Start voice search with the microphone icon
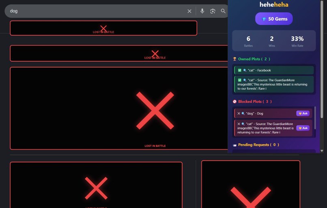Screen dimensions: 327x208 pos(202,11)
